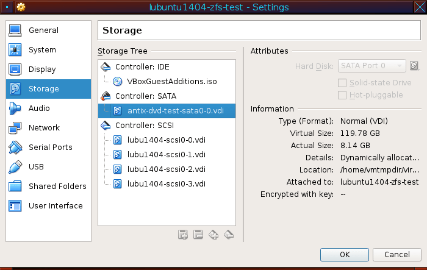Click the Attached to value lubuntu1404-zfs-test
Viewport: 427px width, 270px height.
point(379,182)
